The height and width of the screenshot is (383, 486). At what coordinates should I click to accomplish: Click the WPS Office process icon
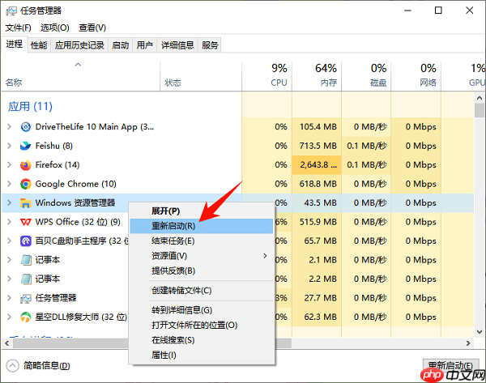coord(25,222)
